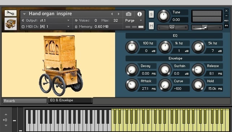
Task: Click the hand organ instrument thumbnail icon
Action: (x=10, y=24)
